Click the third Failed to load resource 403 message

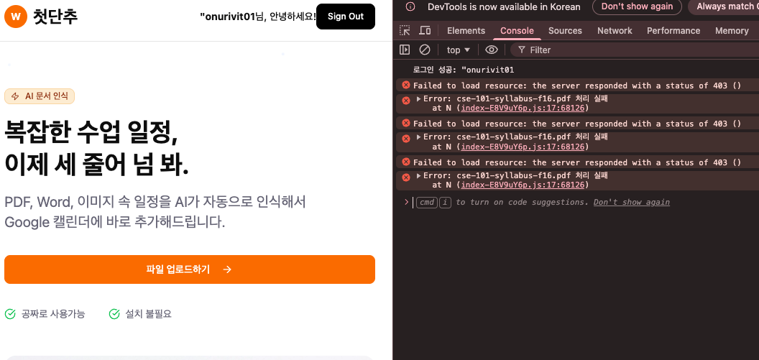point(577,162)
